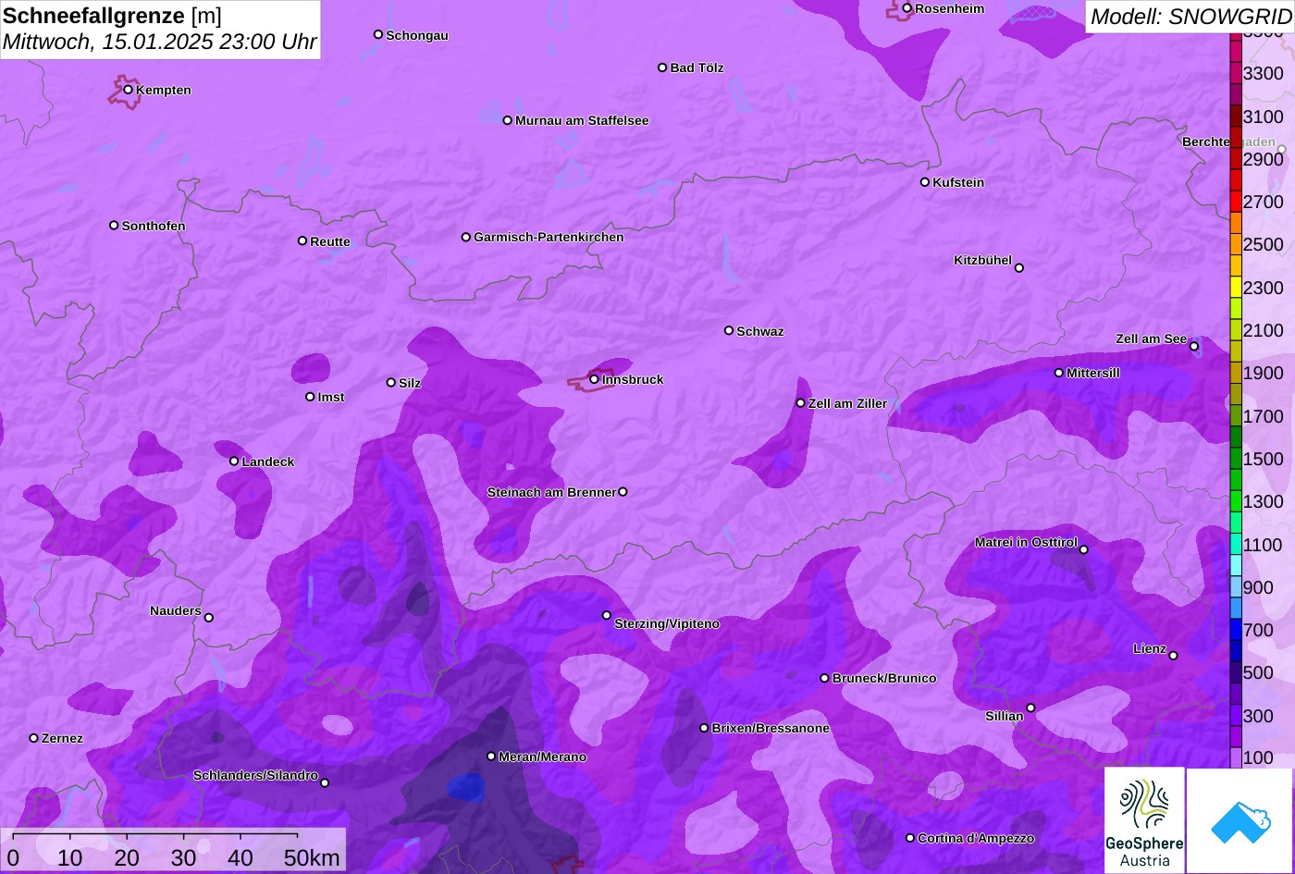Image resolution: width=1295 pixels, height=874 pixels.
Task: Select the Sonthofen marker dot
Action: coord(115,226)
